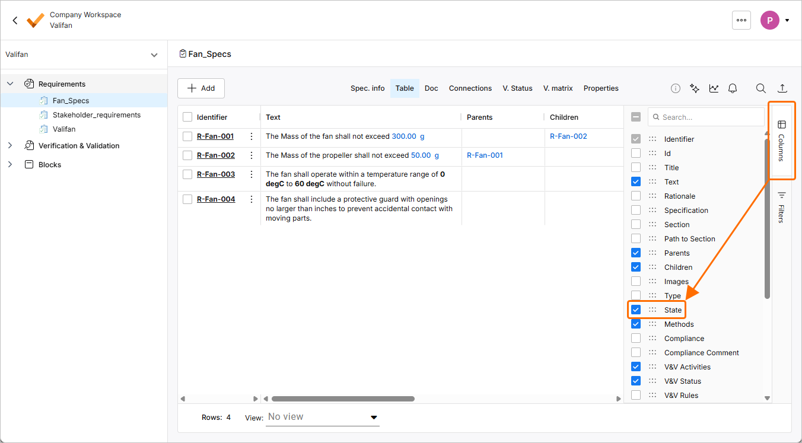802x443 pixels.
Task: Open the Properties tab
Action: pyautogui.click(x=601, y=88)
